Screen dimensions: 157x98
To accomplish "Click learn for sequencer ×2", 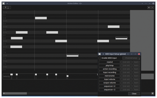I will (136, 86).
